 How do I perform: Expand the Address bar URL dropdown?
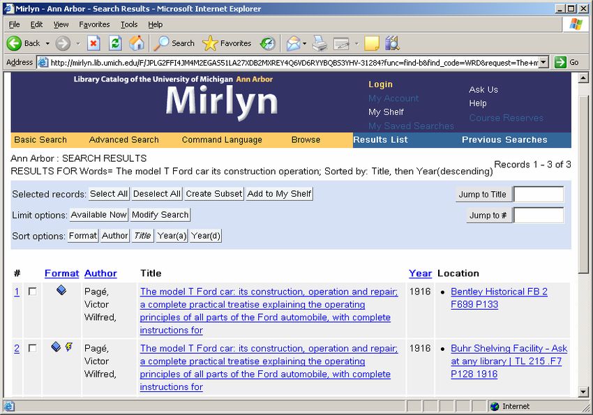click(x=543, y=62)
